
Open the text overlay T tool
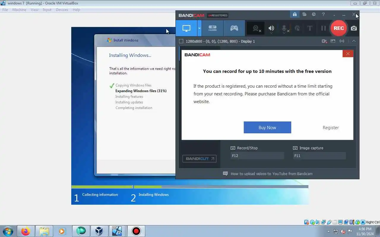pyautogui.click(x=310, y=28)
